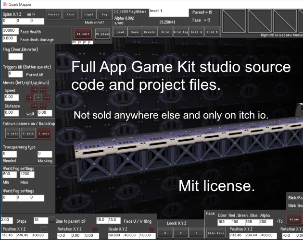The width and height of the screenshot is (303, 240).
Task: Click the Scale Z field showing 1.0000
Action: click(x=147, y=236)
